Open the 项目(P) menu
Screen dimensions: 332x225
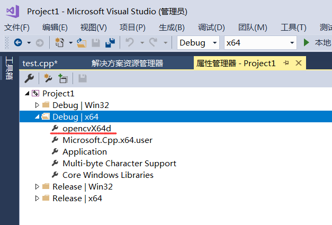tap(132, 28)
